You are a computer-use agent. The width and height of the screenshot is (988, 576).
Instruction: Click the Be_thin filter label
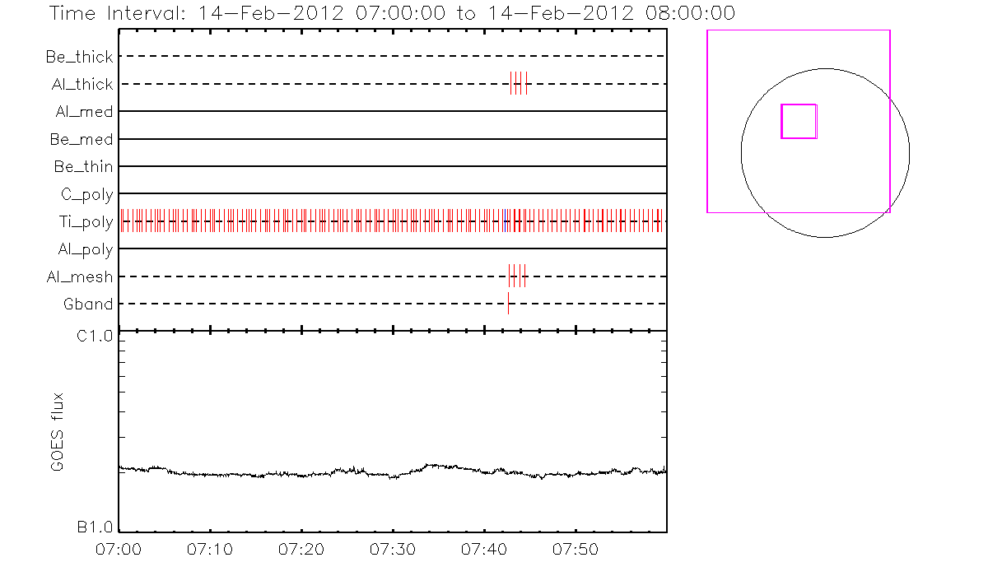(83, 167)
